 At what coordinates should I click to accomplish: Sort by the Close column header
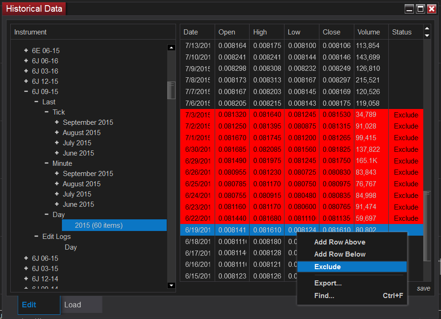[x=336, y=32]
